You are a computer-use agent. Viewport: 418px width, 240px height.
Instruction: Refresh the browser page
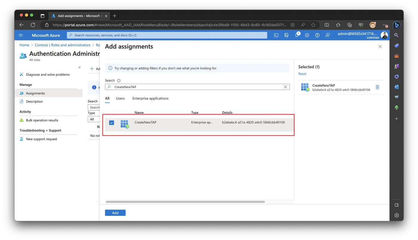pos(33,25)
